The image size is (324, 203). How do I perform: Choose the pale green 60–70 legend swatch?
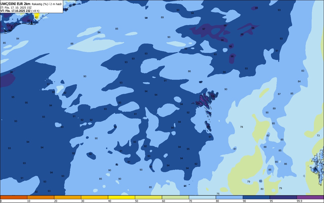pos(175,197)
